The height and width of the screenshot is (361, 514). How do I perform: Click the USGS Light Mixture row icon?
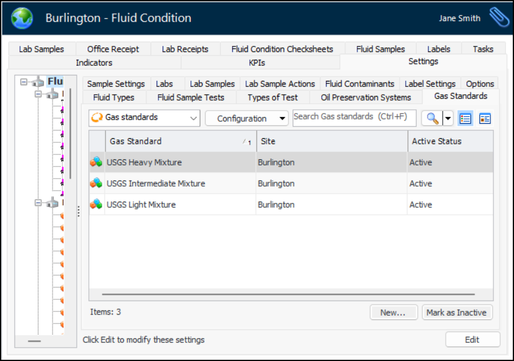(96, 204)
